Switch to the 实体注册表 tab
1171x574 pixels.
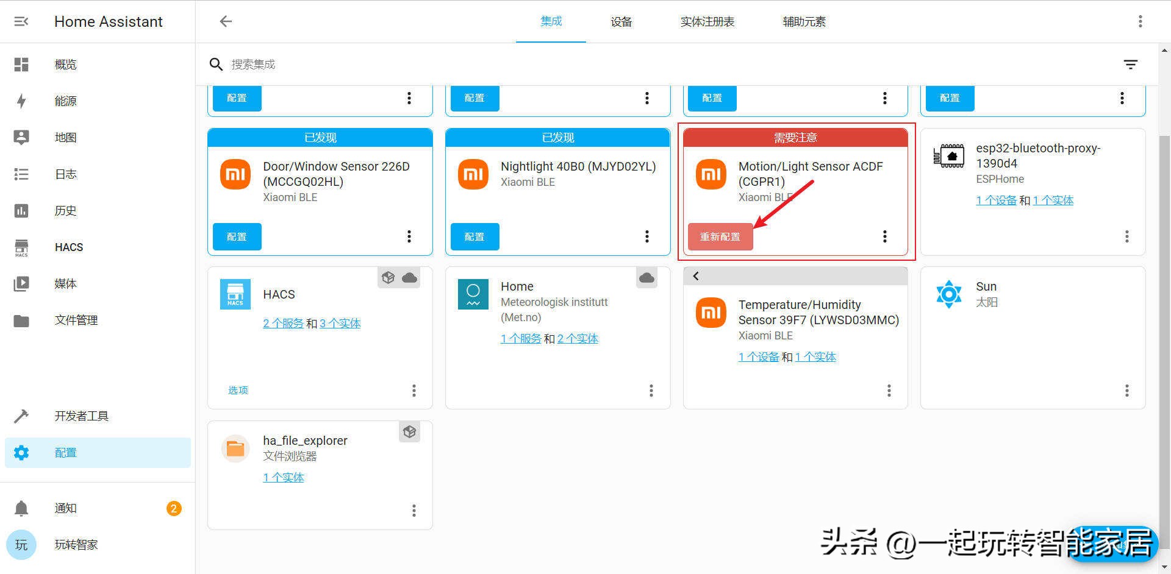(x=707, y=21)
